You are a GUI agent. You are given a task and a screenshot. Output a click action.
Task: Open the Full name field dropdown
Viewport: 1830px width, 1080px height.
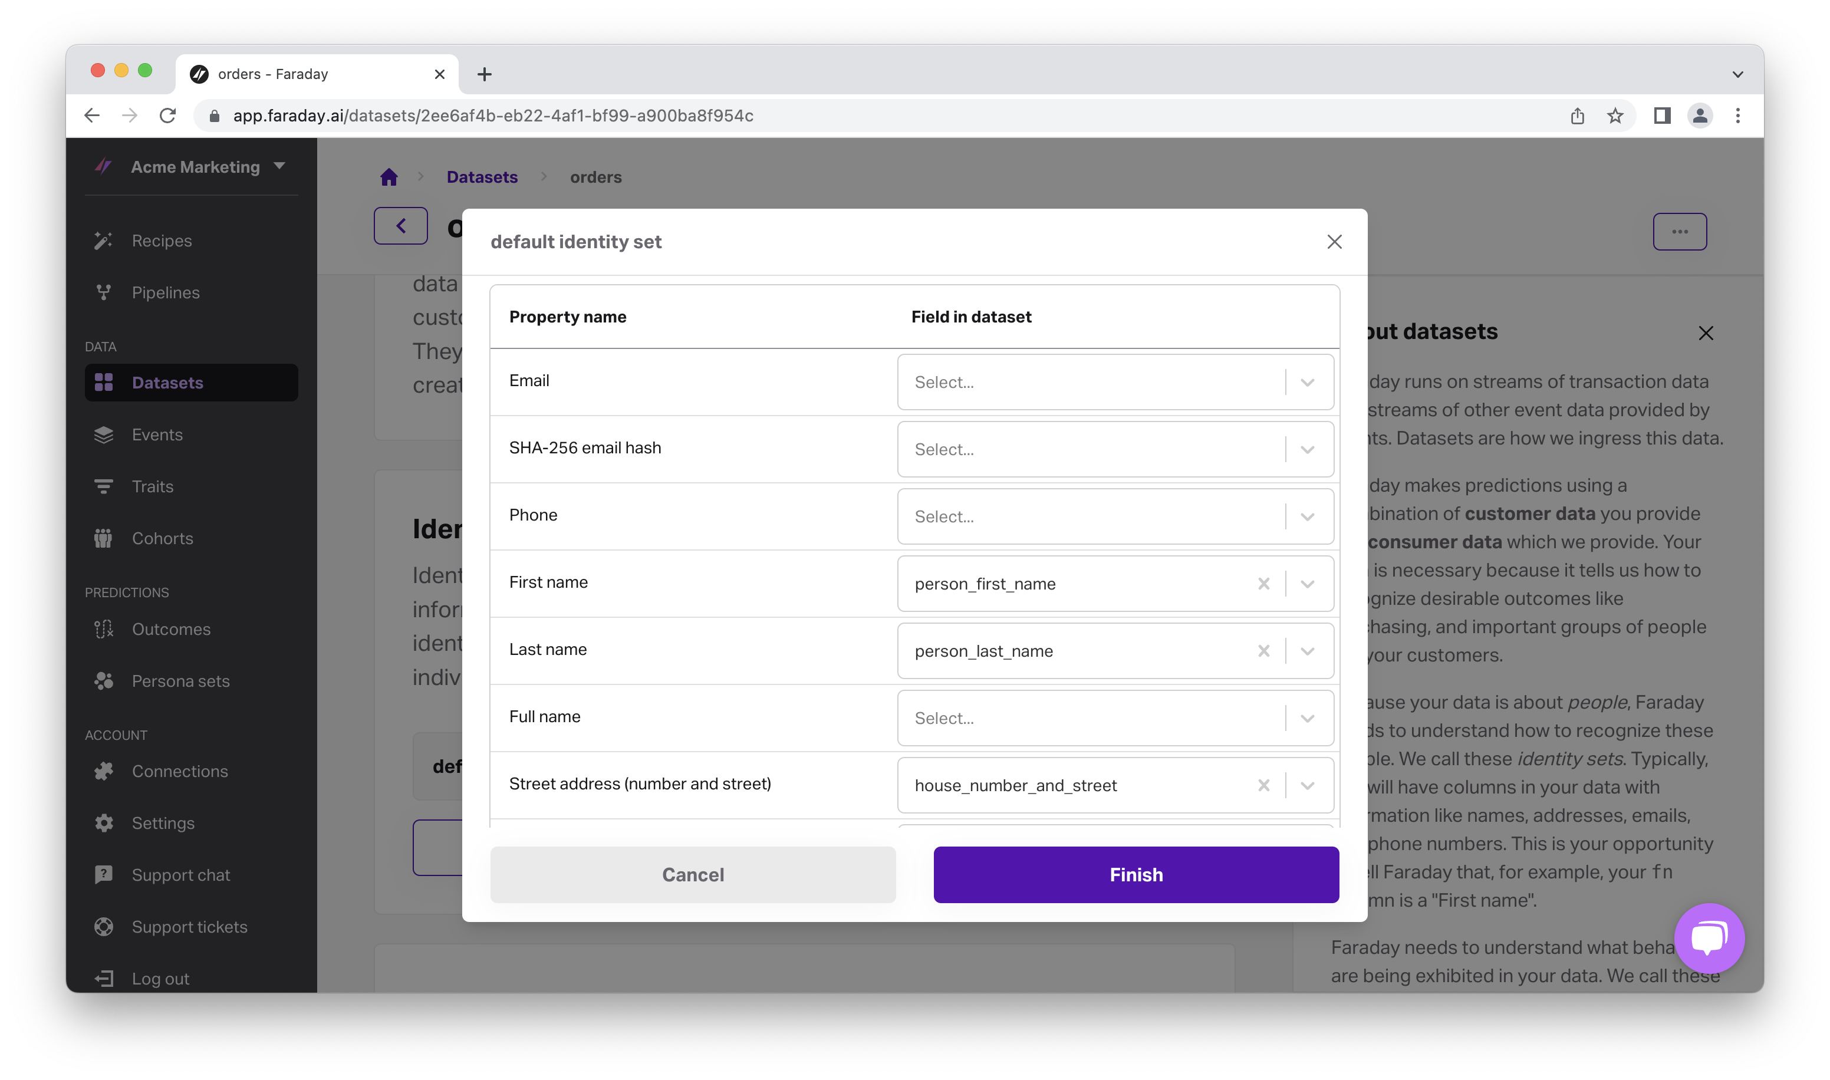tap(1307, 718)
